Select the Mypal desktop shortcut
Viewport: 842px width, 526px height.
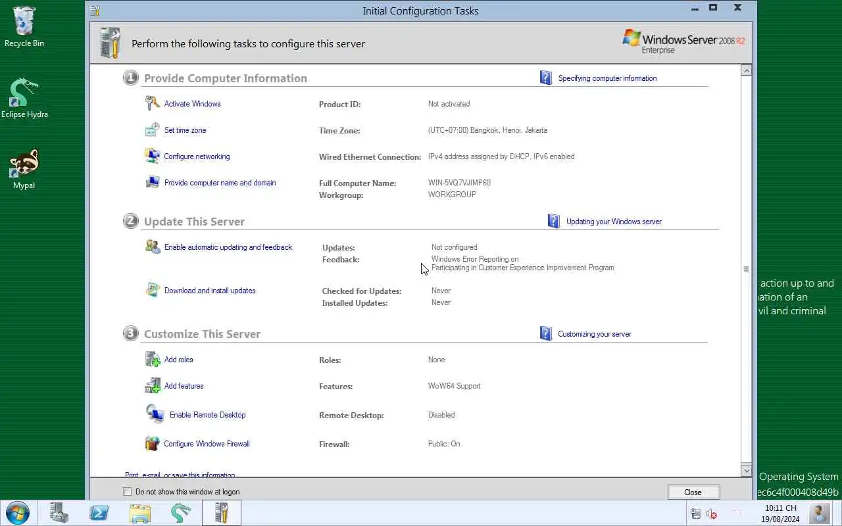[24, 169]
